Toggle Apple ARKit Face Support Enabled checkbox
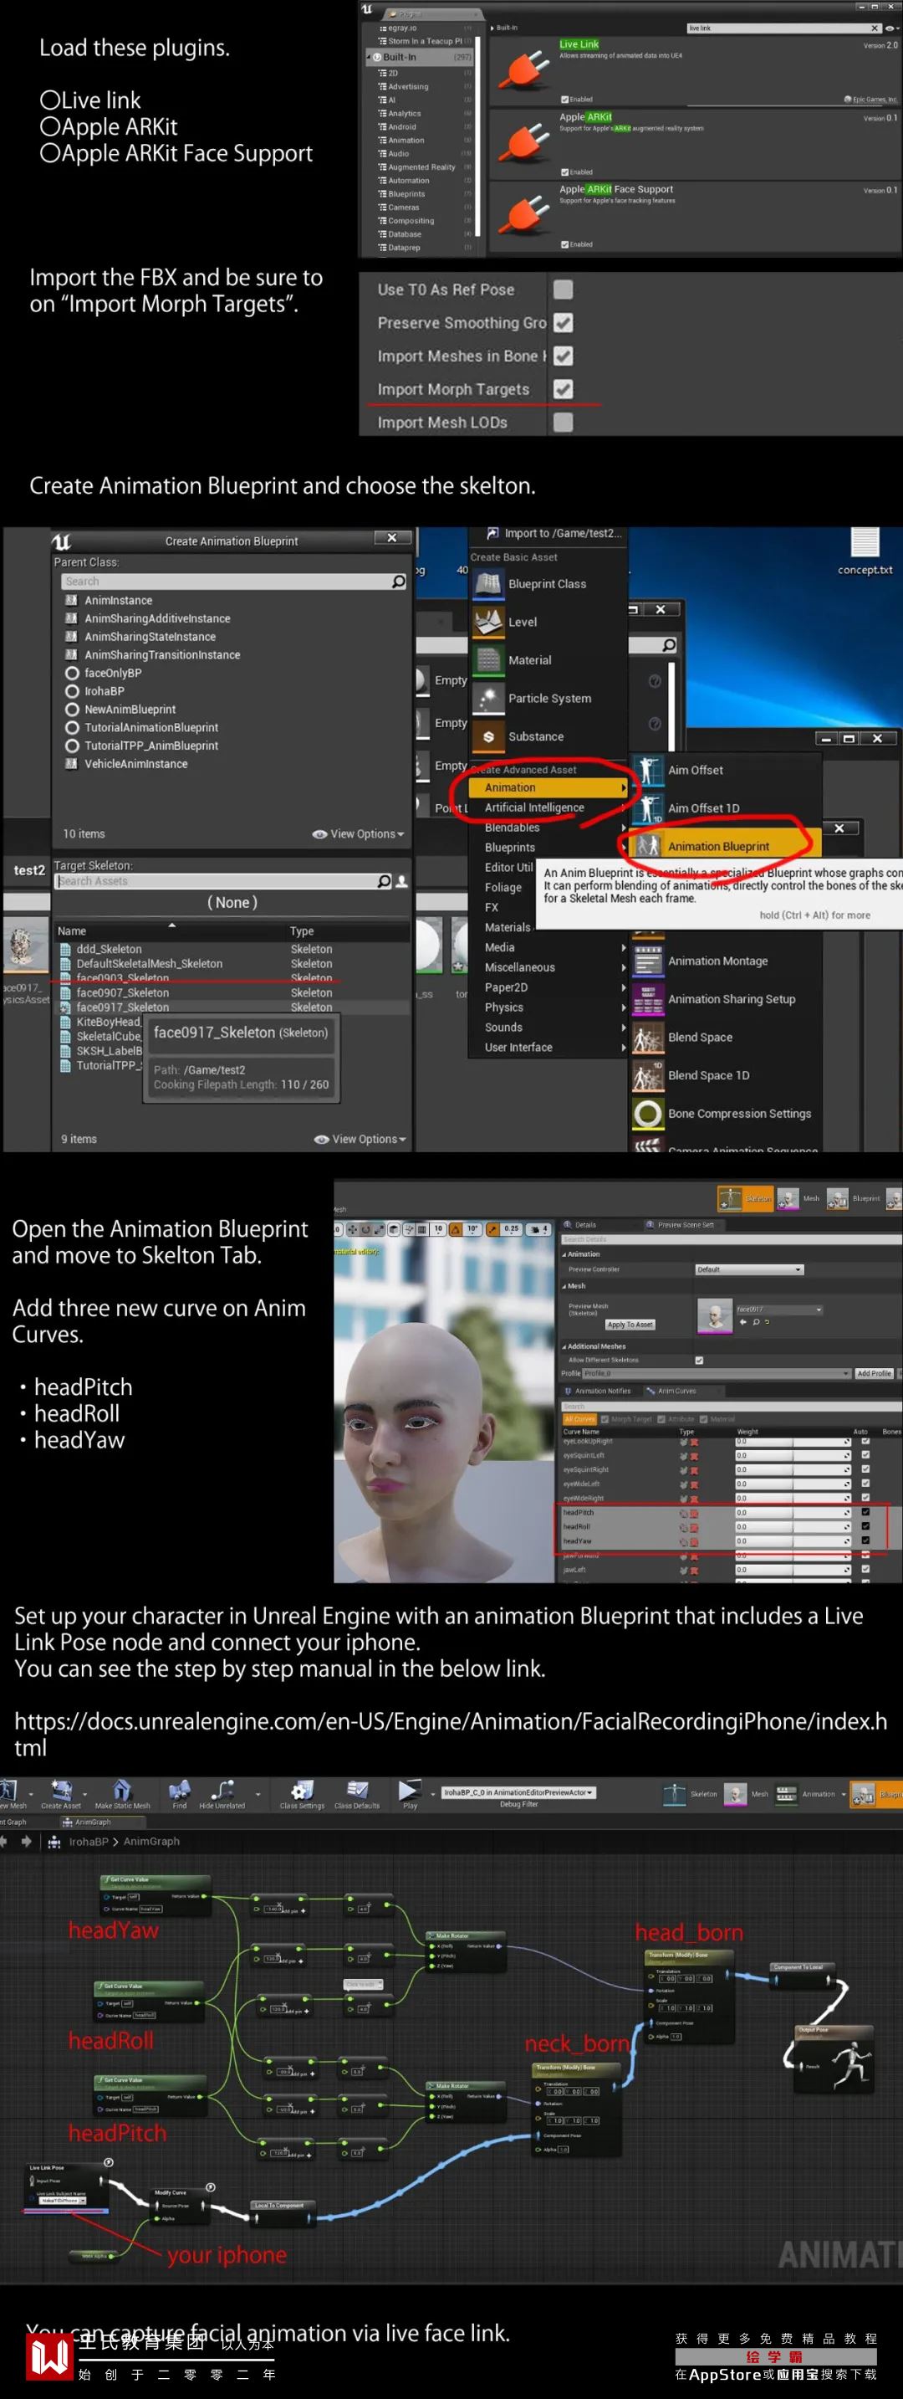903x2399 pixels. pyautogui.click(x=564, y=245)
